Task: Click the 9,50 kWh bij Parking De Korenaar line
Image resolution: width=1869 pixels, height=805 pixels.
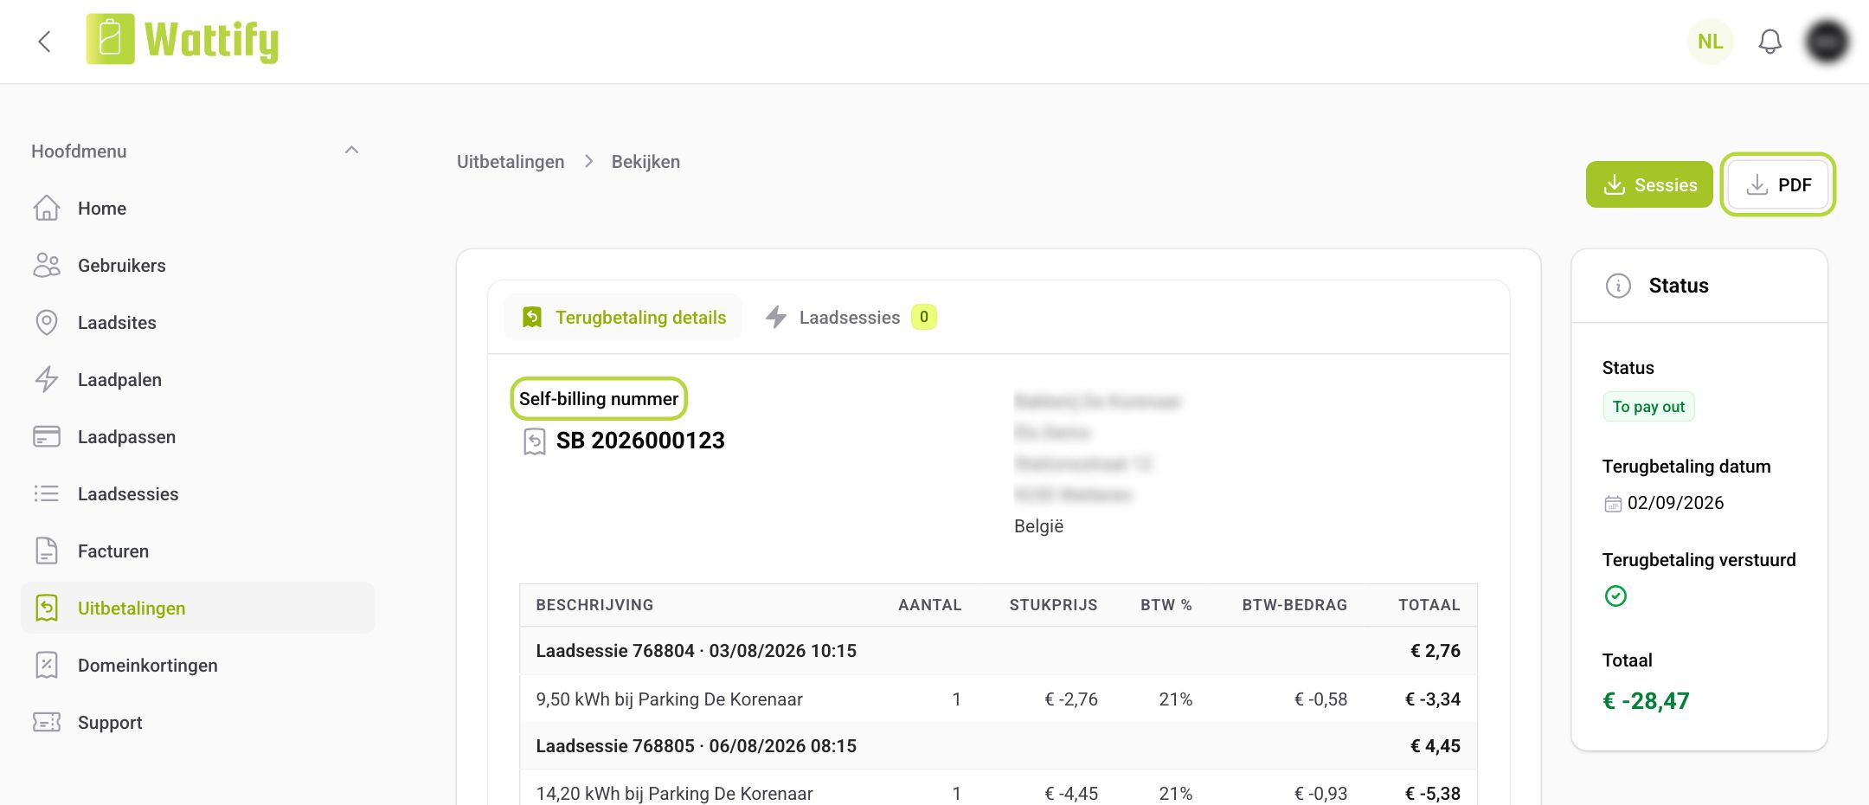Action: [x=999, y=699]
